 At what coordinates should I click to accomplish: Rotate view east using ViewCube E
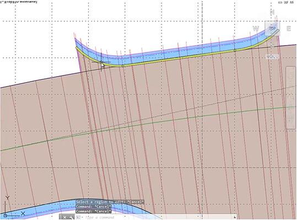click(289, 29)
